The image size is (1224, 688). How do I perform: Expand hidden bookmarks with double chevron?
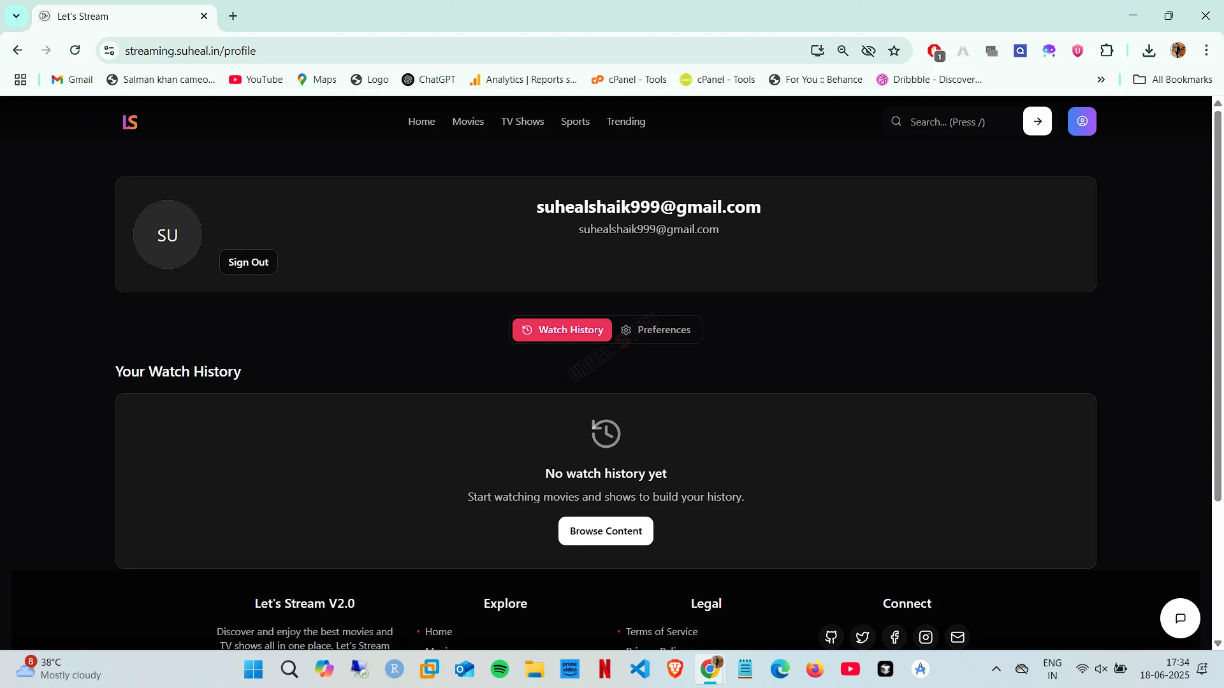[x=1101, y=80]
